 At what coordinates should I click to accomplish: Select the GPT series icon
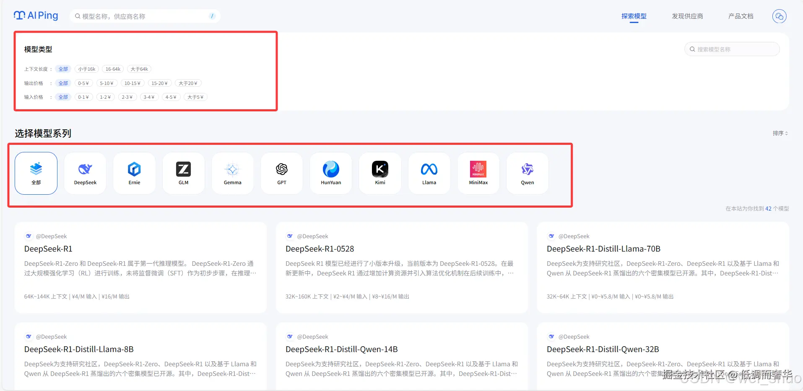pyautogui.click(x=282, y=169)
